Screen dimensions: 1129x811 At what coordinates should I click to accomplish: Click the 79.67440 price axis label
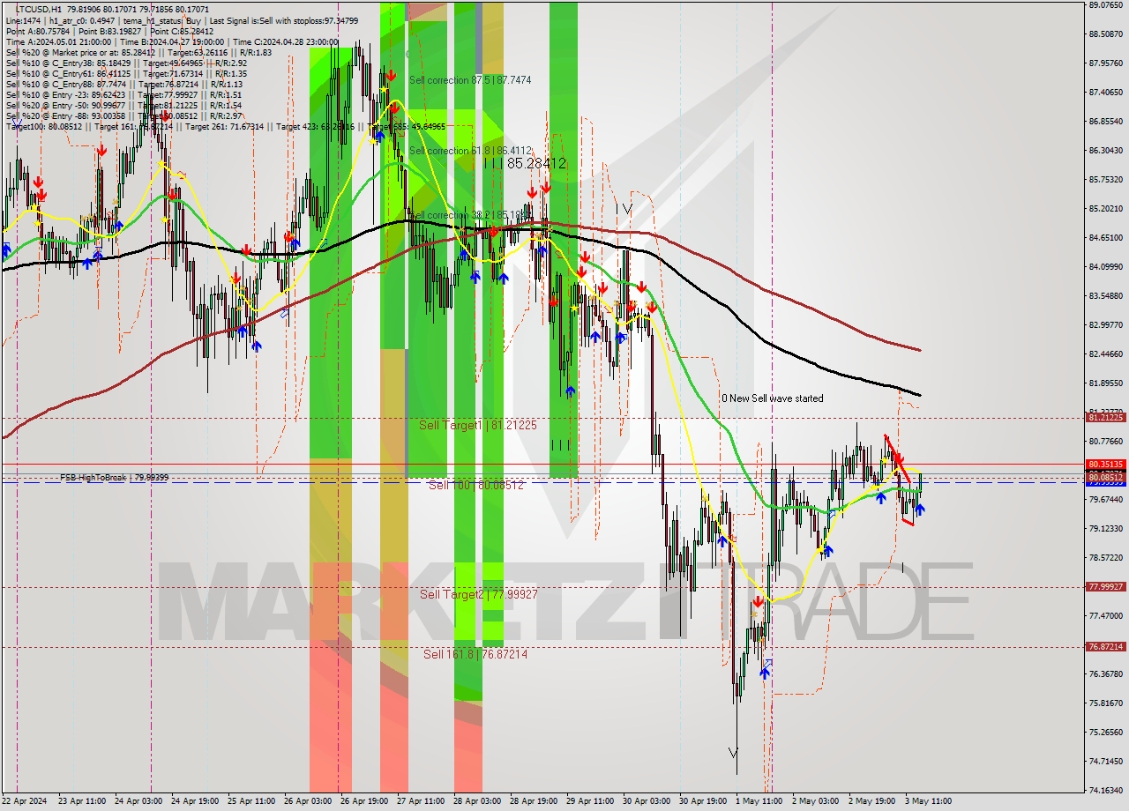[x=1105, y=500]
